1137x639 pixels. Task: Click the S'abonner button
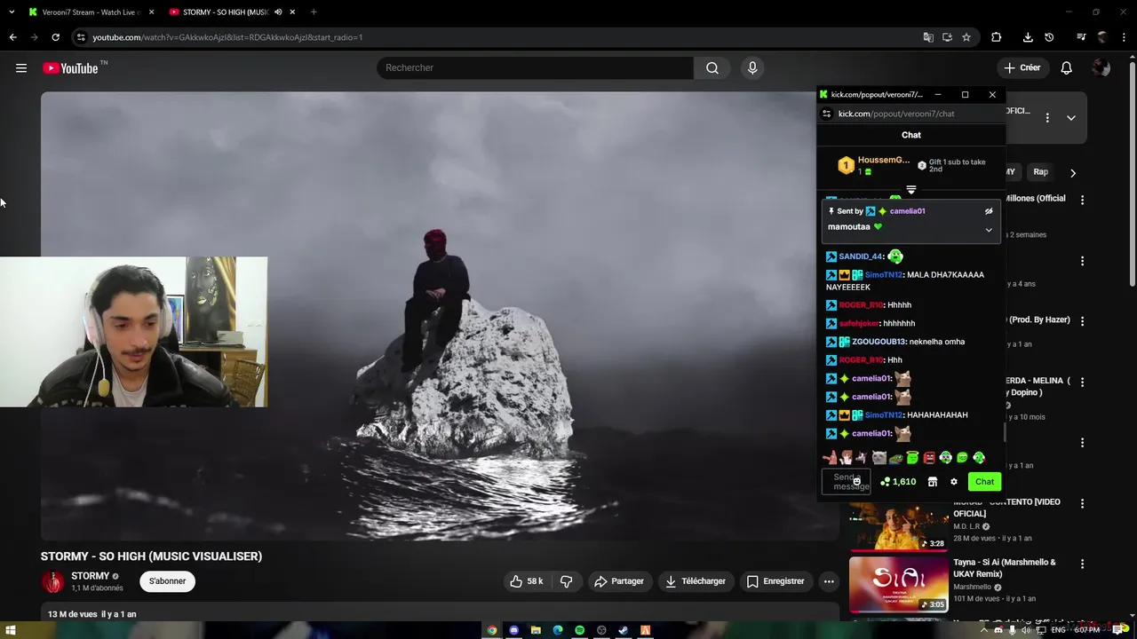[167, 581]
